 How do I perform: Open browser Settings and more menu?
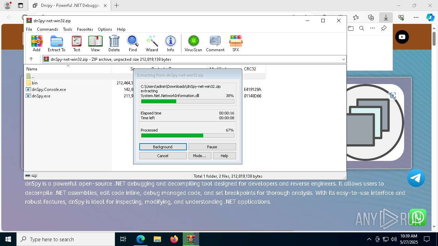[416, 17]
